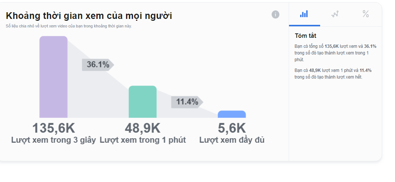Click the green 1-minute views bar

coord(143,102)
